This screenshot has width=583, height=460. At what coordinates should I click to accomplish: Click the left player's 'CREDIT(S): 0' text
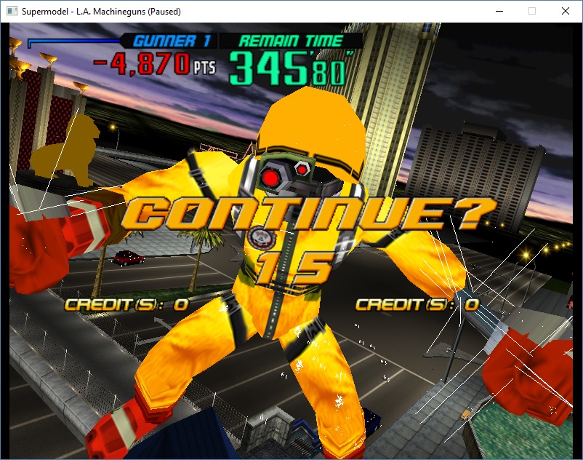click(126, 304)
